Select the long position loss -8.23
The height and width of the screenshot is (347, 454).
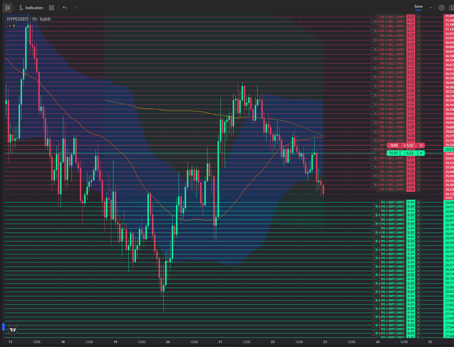[x=408, y=153]
